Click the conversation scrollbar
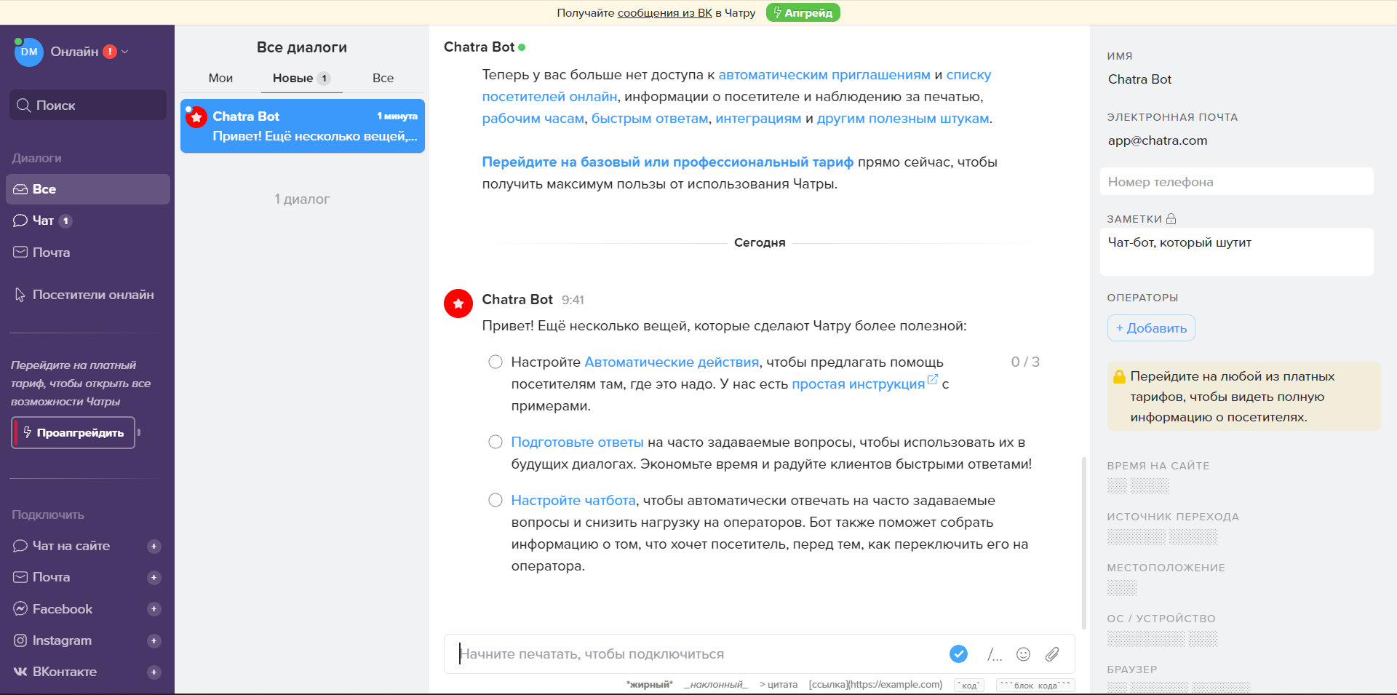This screenshot has height=695, width=1397. click(1084, 542)
